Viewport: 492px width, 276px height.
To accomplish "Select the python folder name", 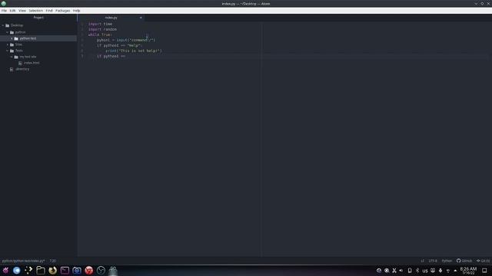I will [21, 32].
